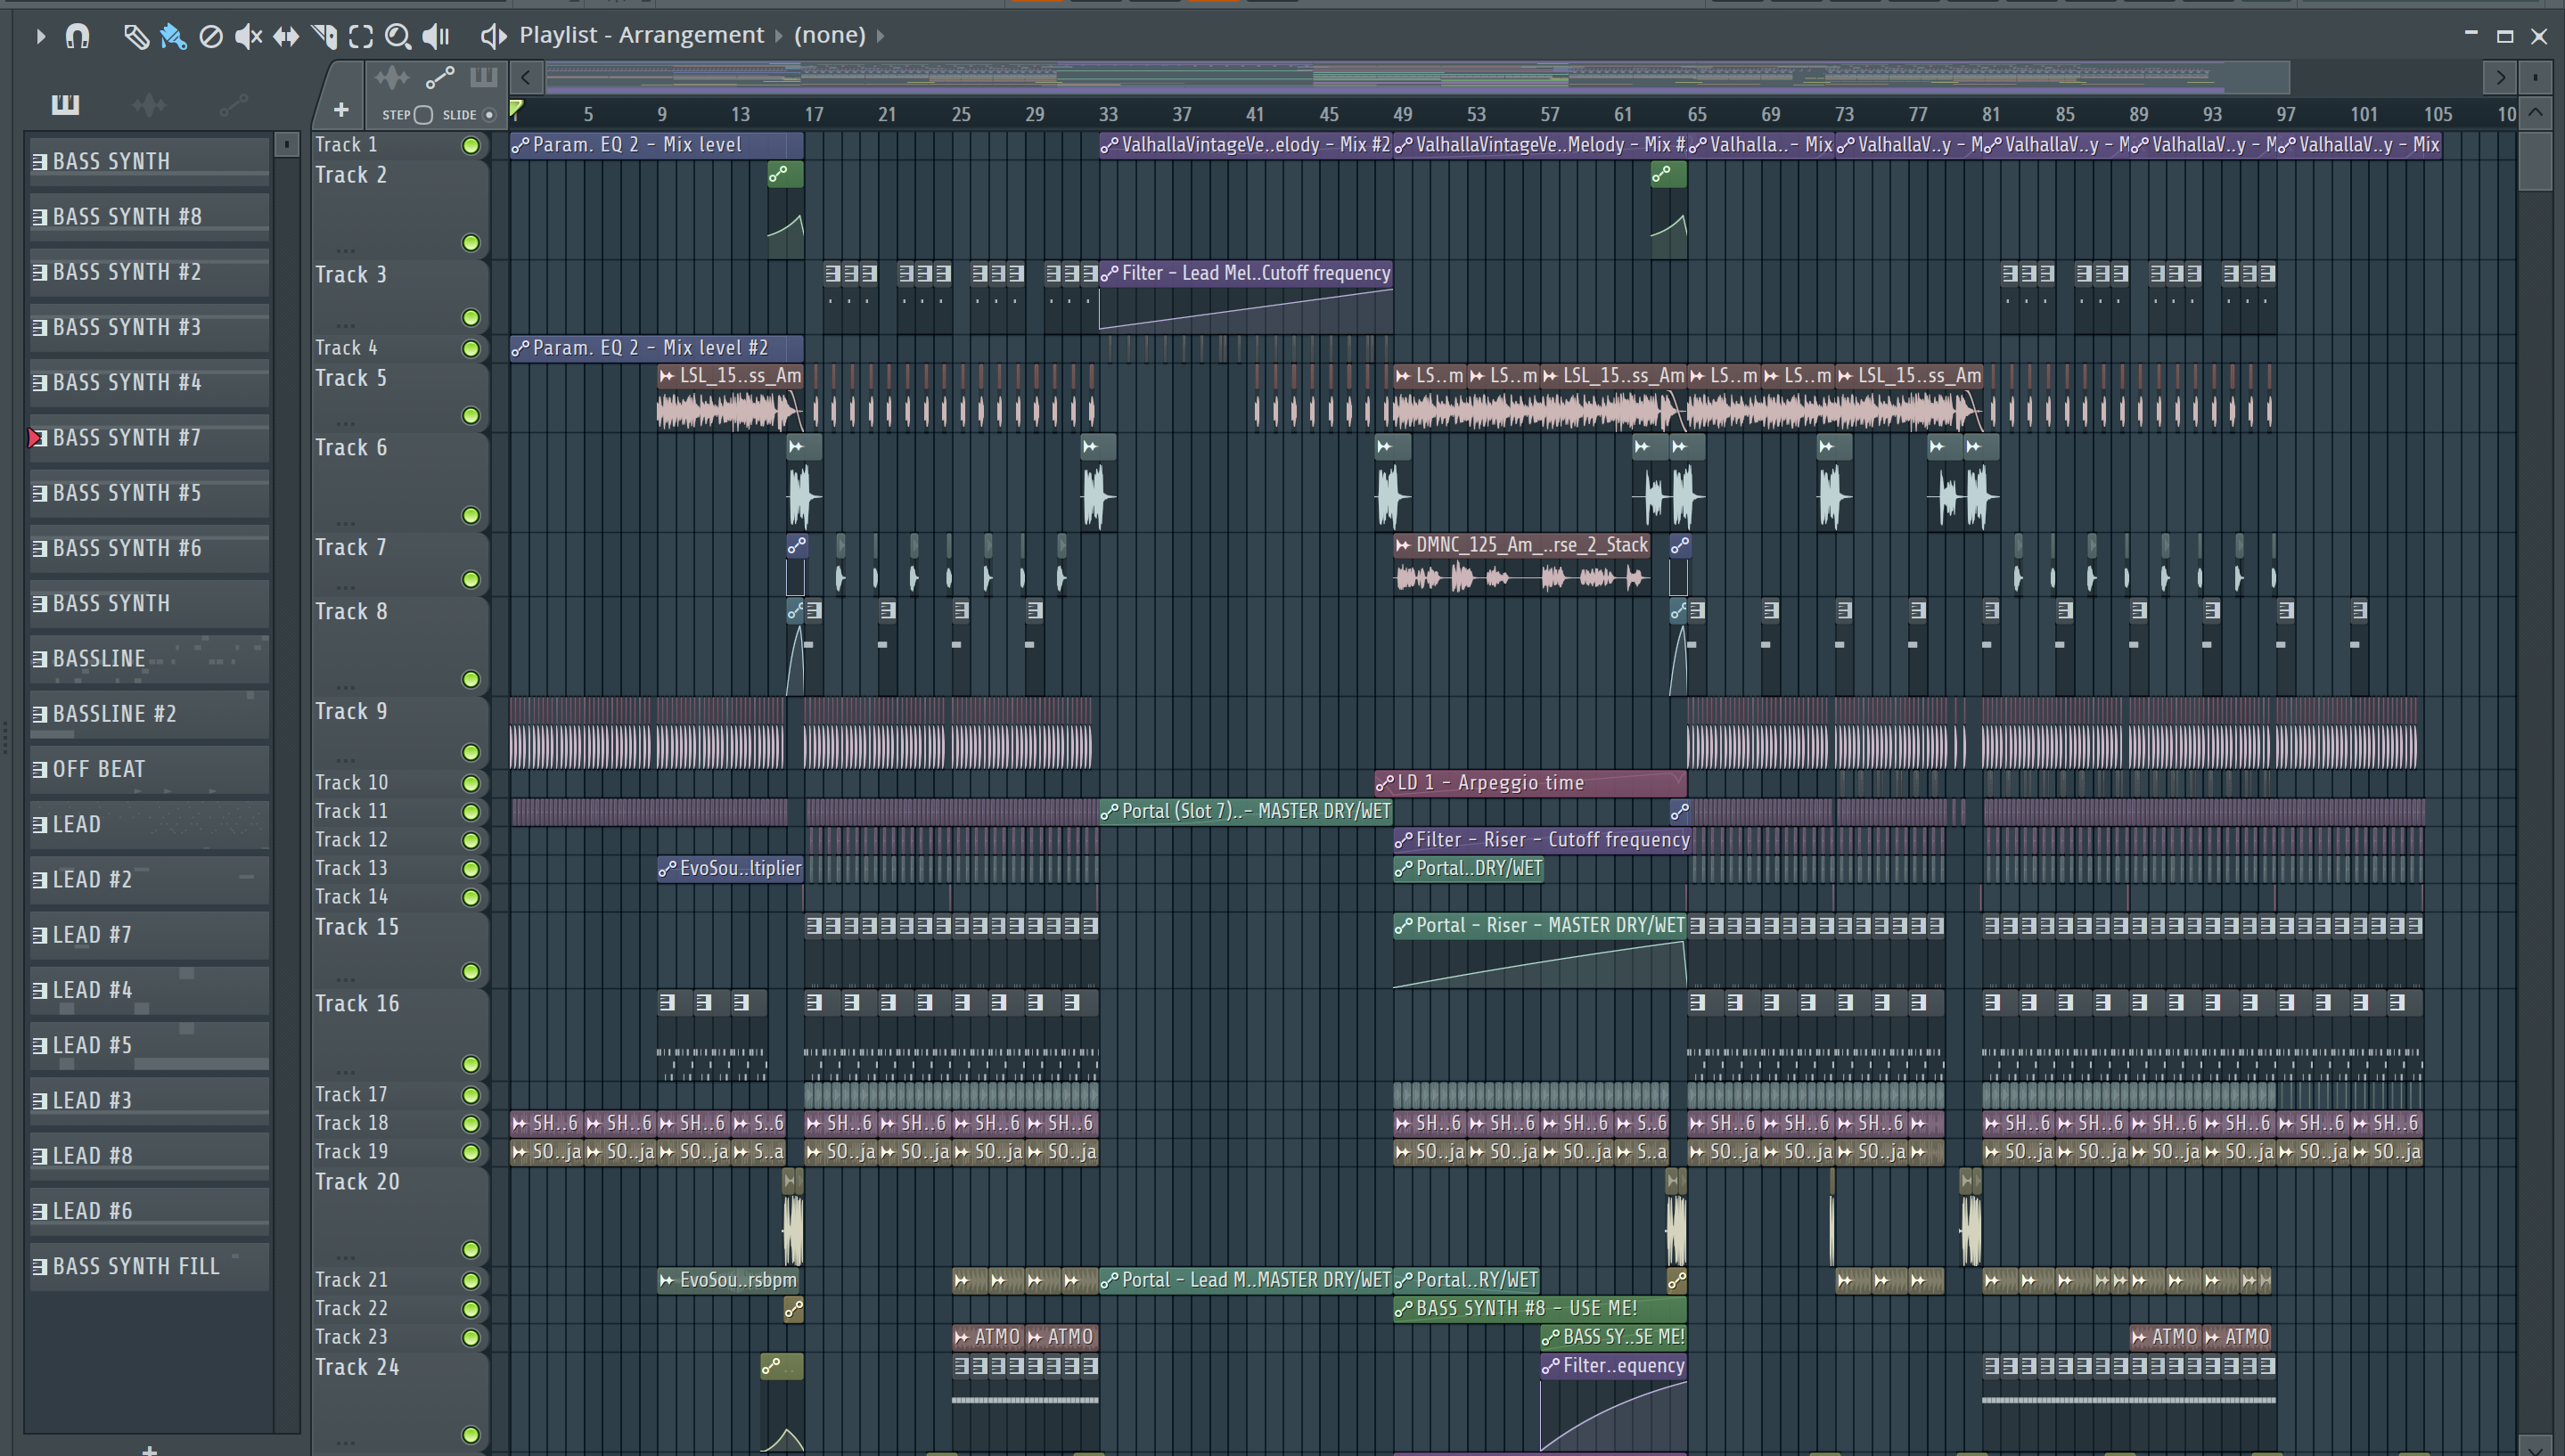The image size is (2565, 1456).
Task: Open the playlist options menu arrow
Action: [x=40, y=36]
